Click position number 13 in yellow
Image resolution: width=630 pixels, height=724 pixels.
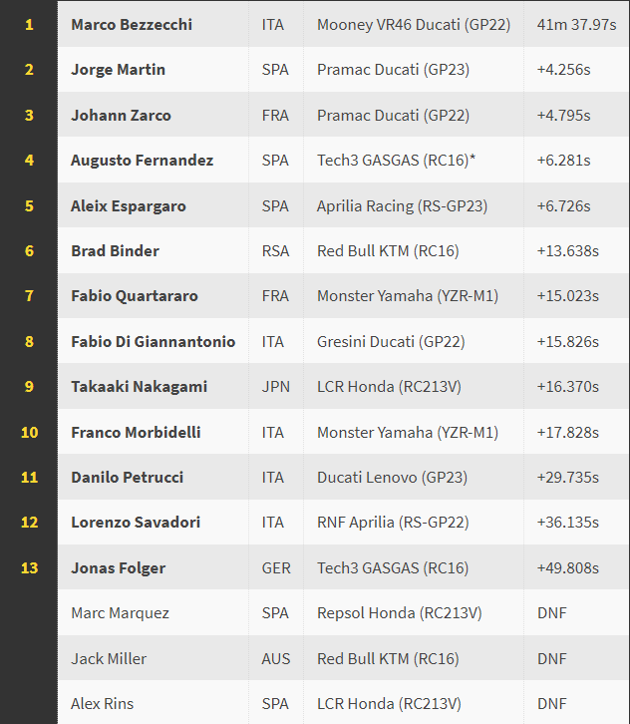[x=29, y=568]
